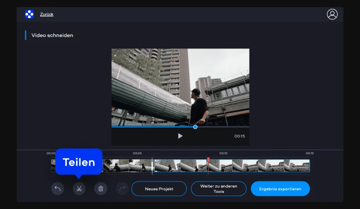
Task: Delete the selected clip with the trash icon
Action: point(101,189)
